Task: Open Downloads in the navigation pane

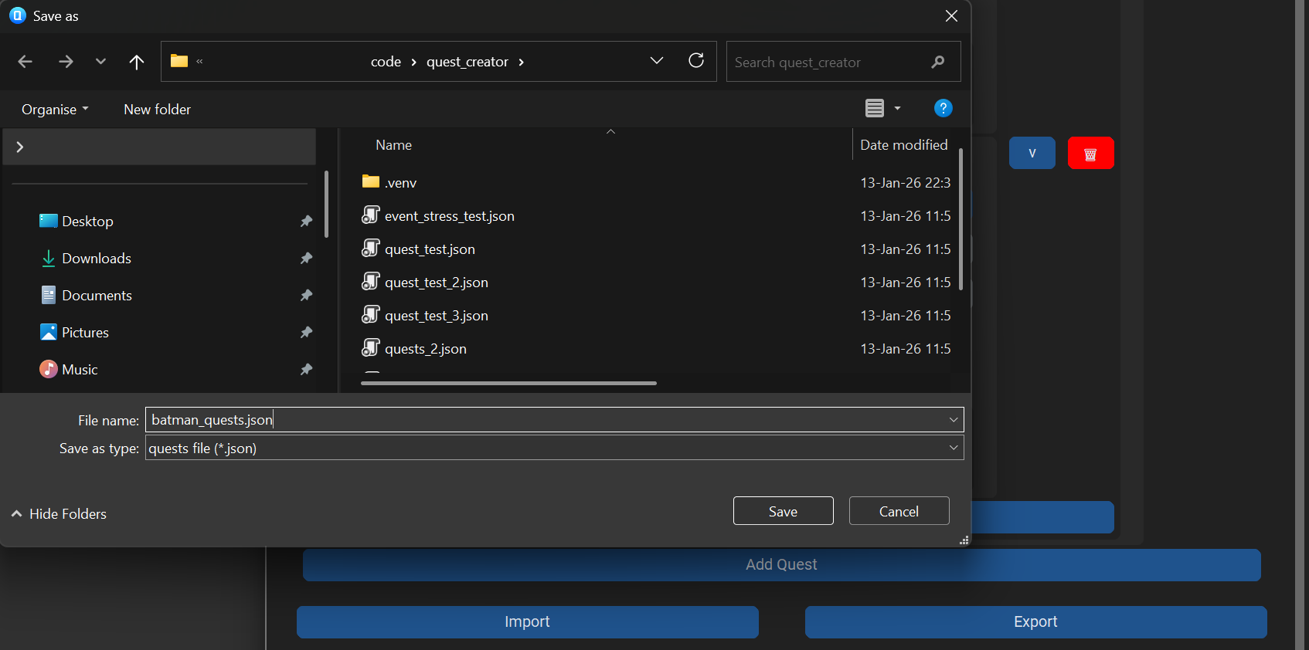Action: pos(97,259)
